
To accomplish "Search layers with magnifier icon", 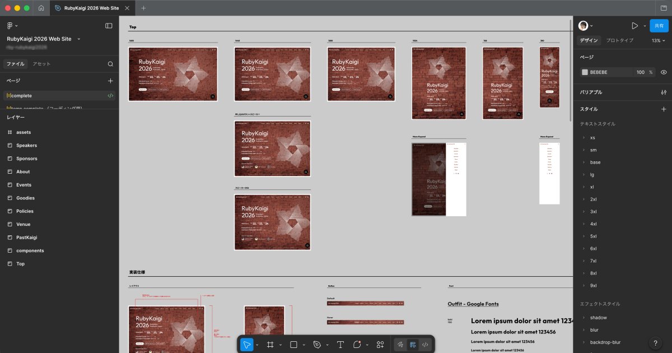I will [110, 64].
